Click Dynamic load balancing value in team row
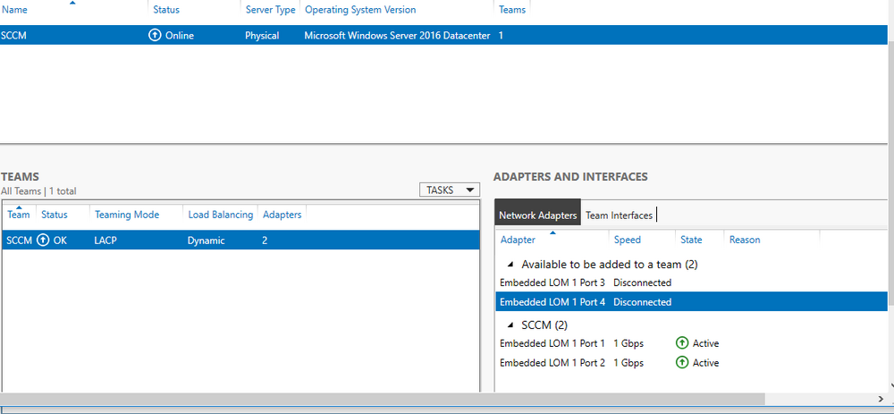894x414 pixels. click(x=206, y=241)
